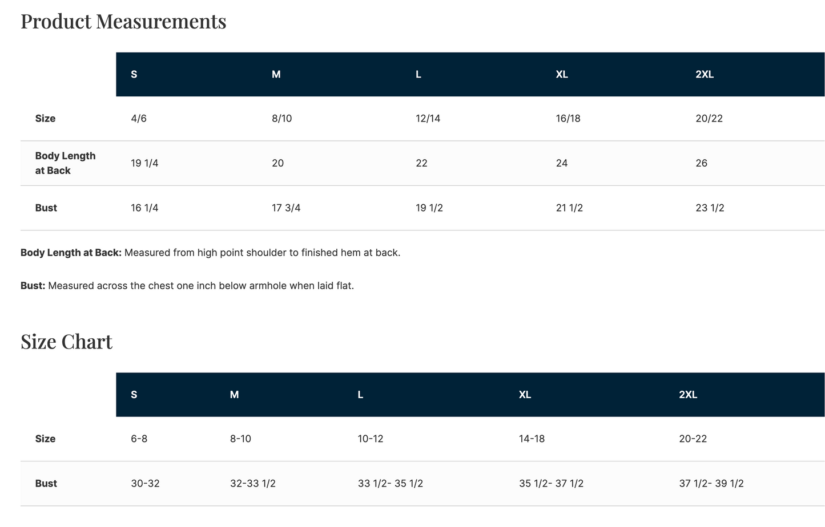Click the XL header in Size Chart table
The image size is (825, 527).
[525, 395]
